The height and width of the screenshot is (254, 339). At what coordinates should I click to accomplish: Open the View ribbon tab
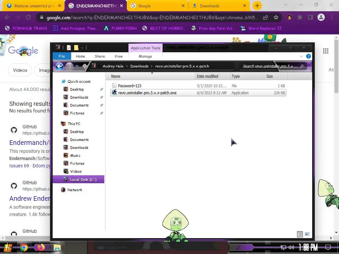119,56
